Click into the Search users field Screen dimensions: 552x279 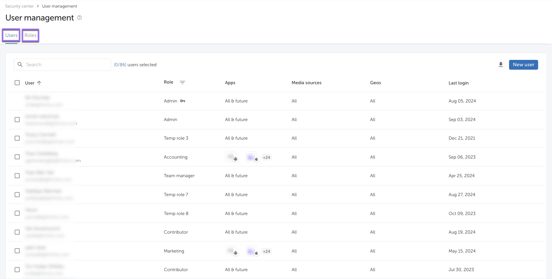coord(66,65)
